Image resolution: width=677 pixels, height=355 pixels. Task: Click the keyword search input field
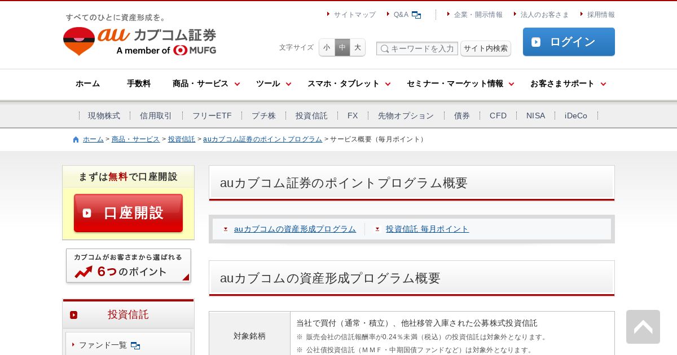click(417, 48)
